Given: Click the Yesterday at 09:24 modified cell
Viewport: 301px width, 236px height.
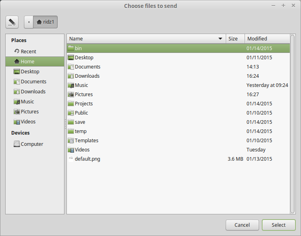Looking at the screenshot, I should click(267, 85).
